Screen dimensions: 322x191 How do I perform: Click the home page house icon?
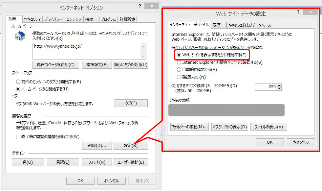click(x=20, y=36)
